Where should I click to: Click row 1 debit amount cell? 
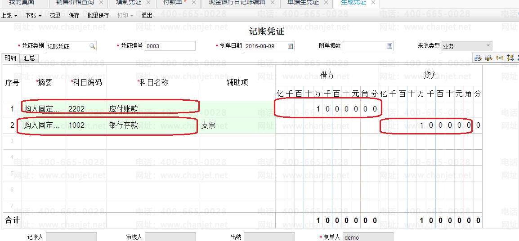point(327,109)
